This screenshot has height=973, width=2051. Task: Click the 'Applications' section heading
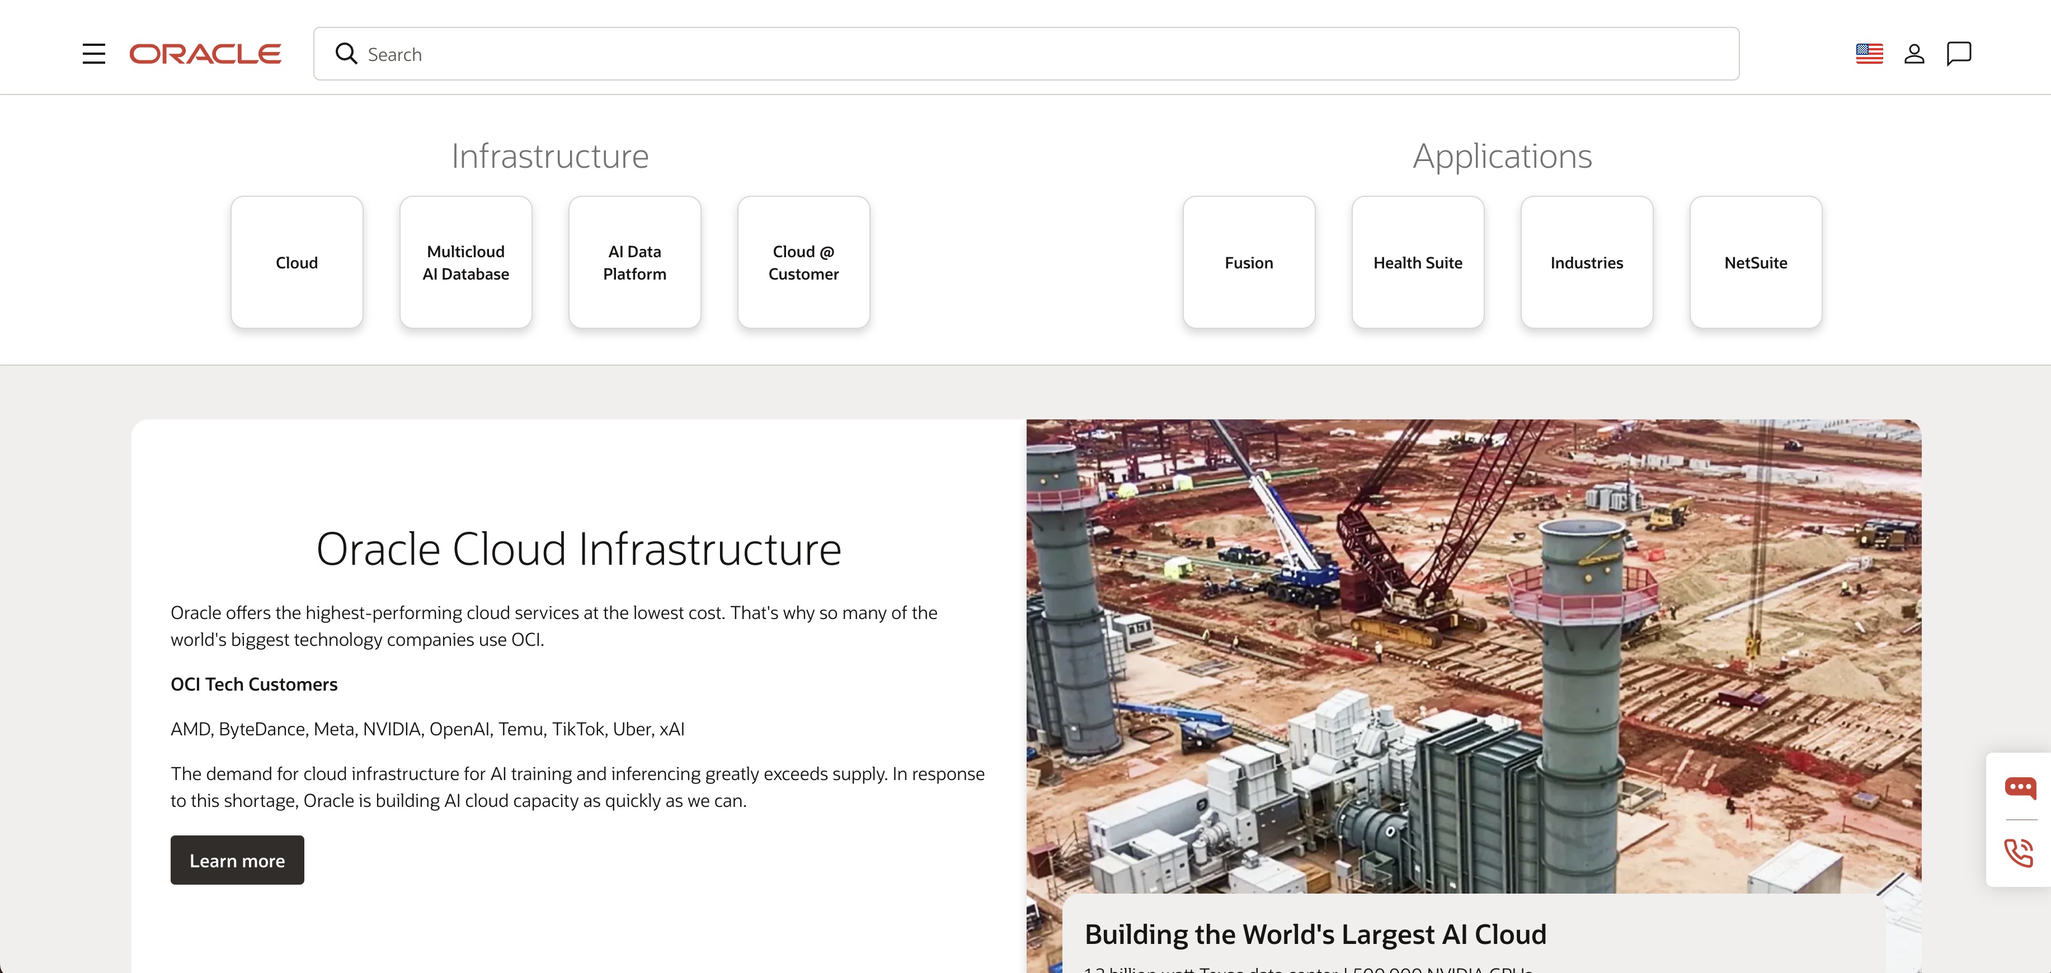click(x=1502, y=156)
